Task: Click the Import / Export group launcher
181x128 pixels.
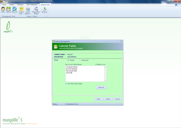Action: tap(46, 16)
